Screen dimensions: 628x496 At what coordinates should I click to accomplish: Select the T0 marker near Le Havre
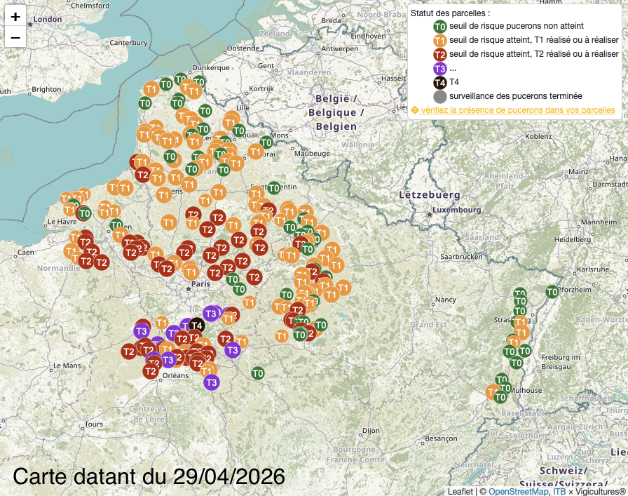pyautogui.click(x=84, y=213)
